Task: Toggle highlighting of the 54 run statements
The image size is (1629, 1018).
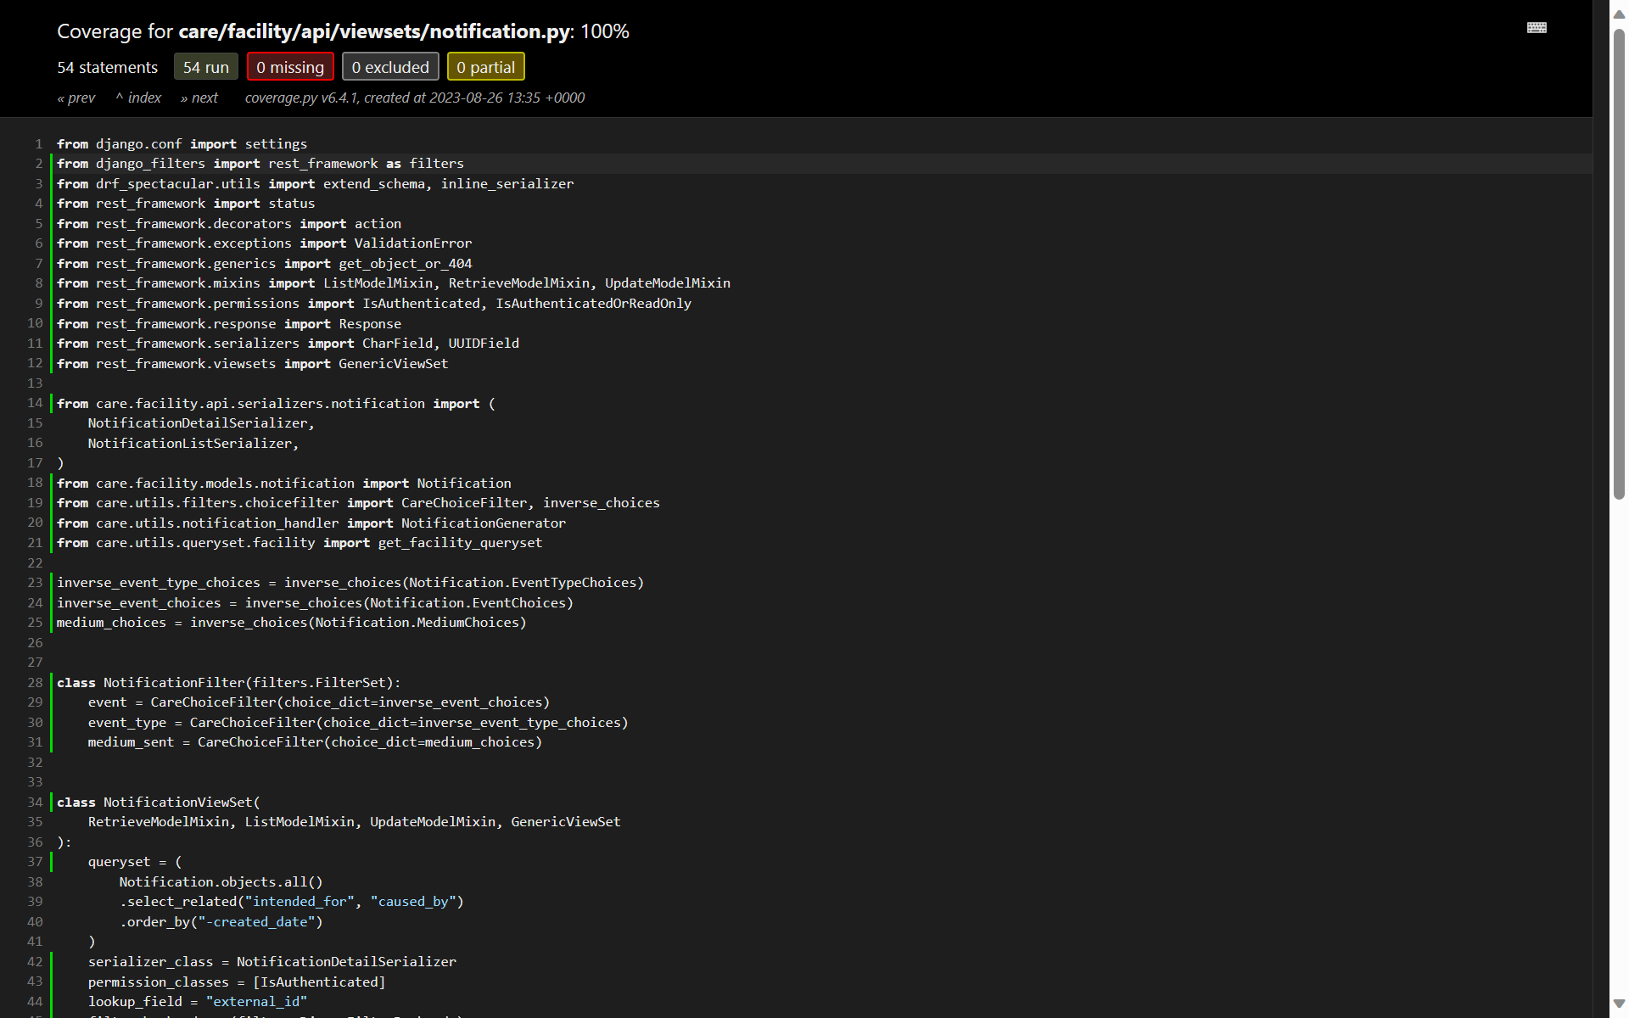Action: click(205, 66)
